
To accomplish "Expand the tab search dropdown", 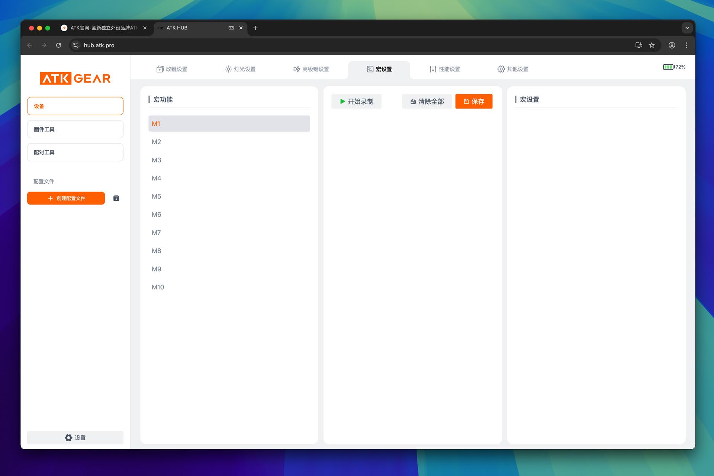I will tap(687, 28).
